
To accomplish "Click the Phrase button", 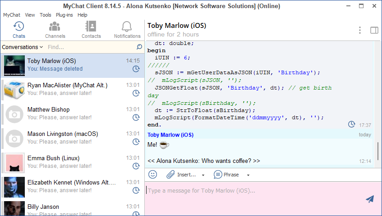I will click(x=226, y=175).
